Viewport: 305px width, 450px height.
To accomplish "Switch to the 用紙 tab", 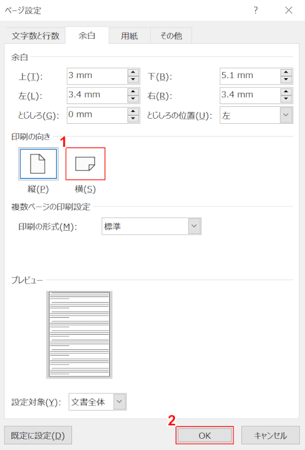I will point(129,36).
